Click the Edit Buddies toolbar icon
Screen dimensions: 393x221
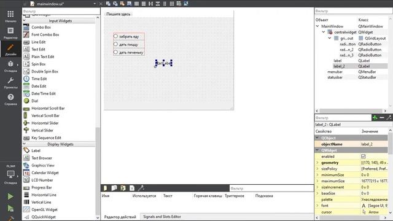[x=122, y=4]
